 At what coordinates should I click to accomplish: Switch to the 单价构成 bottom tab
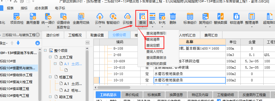(132, 95)
